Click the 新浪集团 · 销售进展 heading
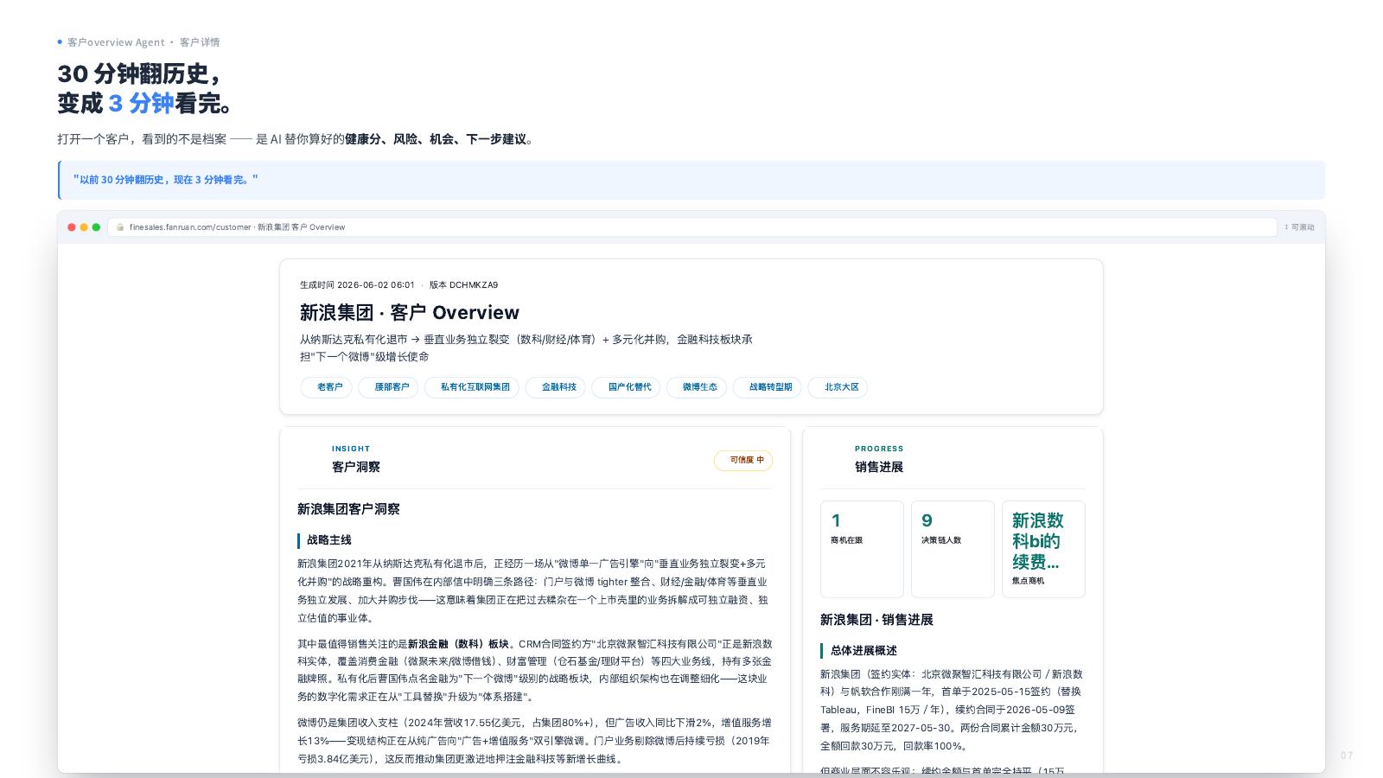The width and height of the screenshot is (1383, 778). [876, 620]
